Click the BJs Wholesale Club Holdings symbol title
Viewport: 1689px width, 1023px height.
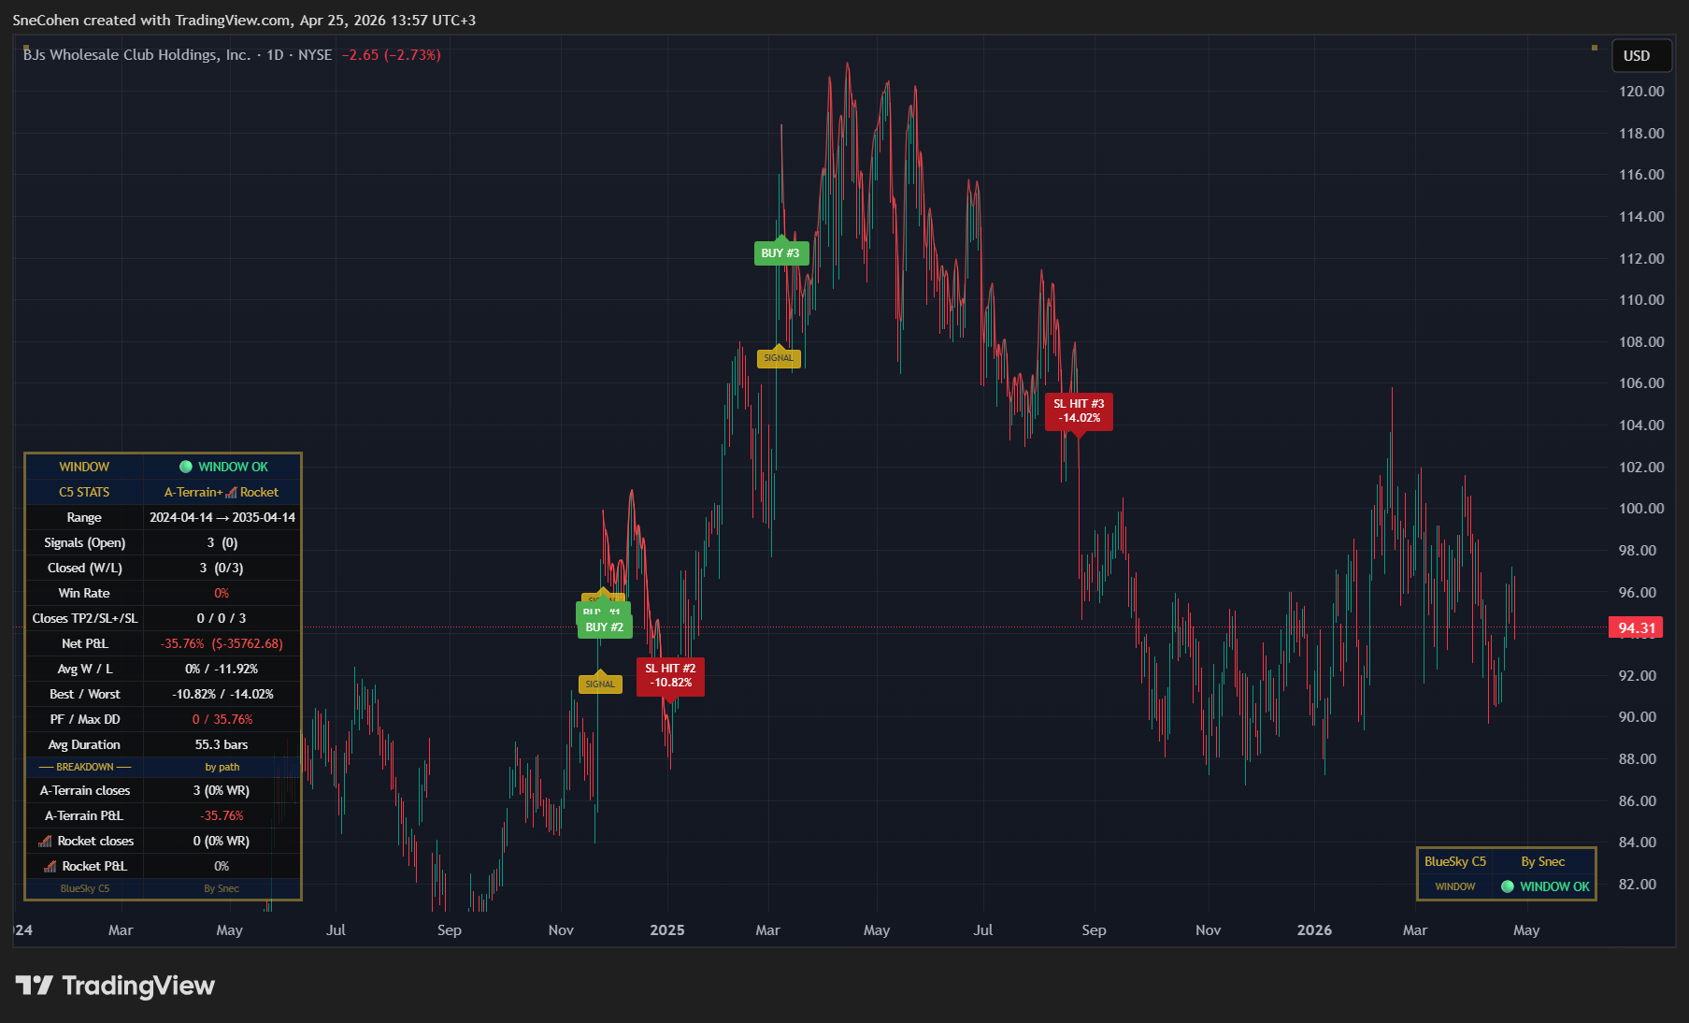[x=136, y=55]
